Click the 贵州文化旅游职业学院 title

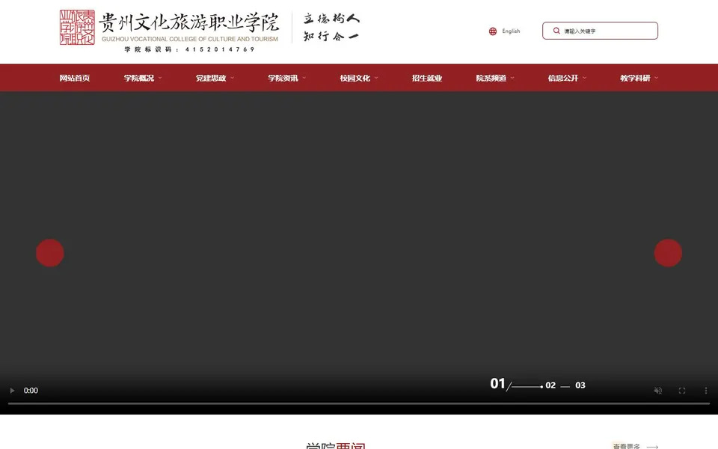coord(189,22)
